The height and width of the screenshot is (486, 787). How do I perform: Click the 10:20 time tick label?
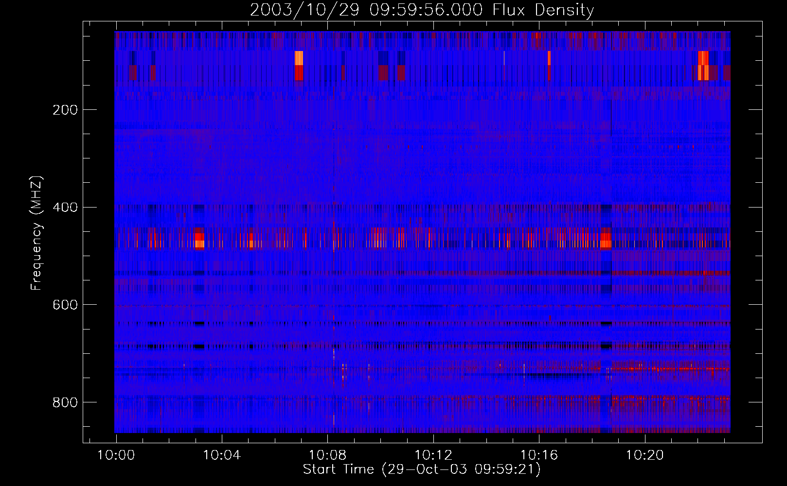(644, 455)
